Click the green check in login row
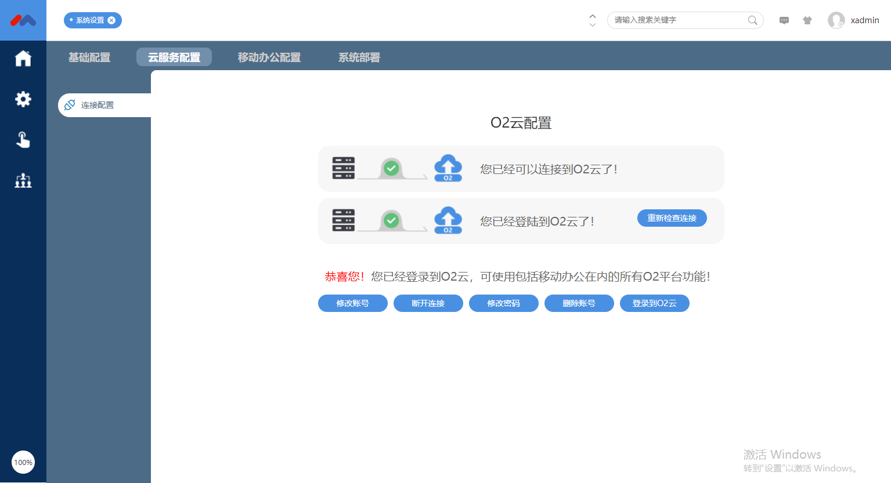This screenshot has width=891, height=483. [391, 221]
